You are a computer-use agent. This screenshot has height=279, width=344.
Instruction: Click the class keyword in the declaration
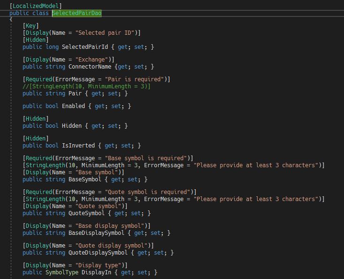40,13
